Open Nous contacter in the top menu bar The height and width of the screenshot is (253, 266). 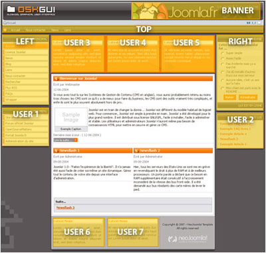pyautogui.click(x=35, y=30)
